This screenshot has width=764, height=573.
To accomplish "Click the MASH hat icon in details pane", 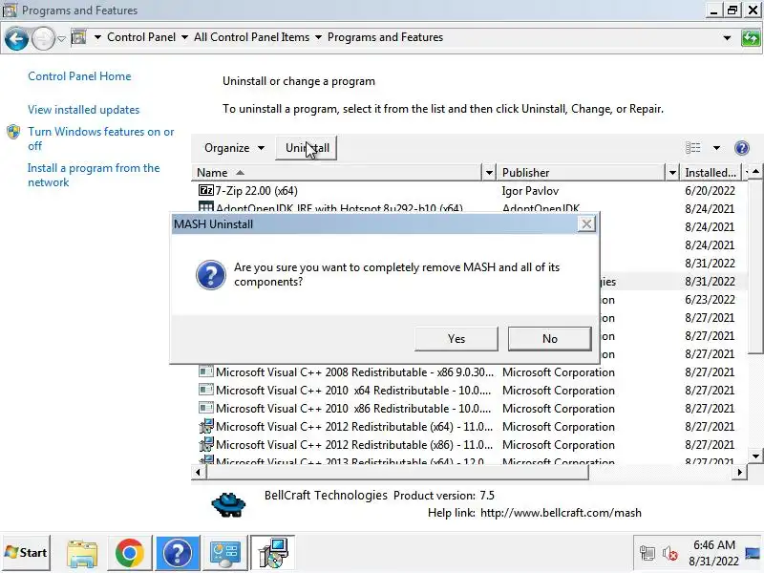I will pyautogui.click(x=228, y=505).
